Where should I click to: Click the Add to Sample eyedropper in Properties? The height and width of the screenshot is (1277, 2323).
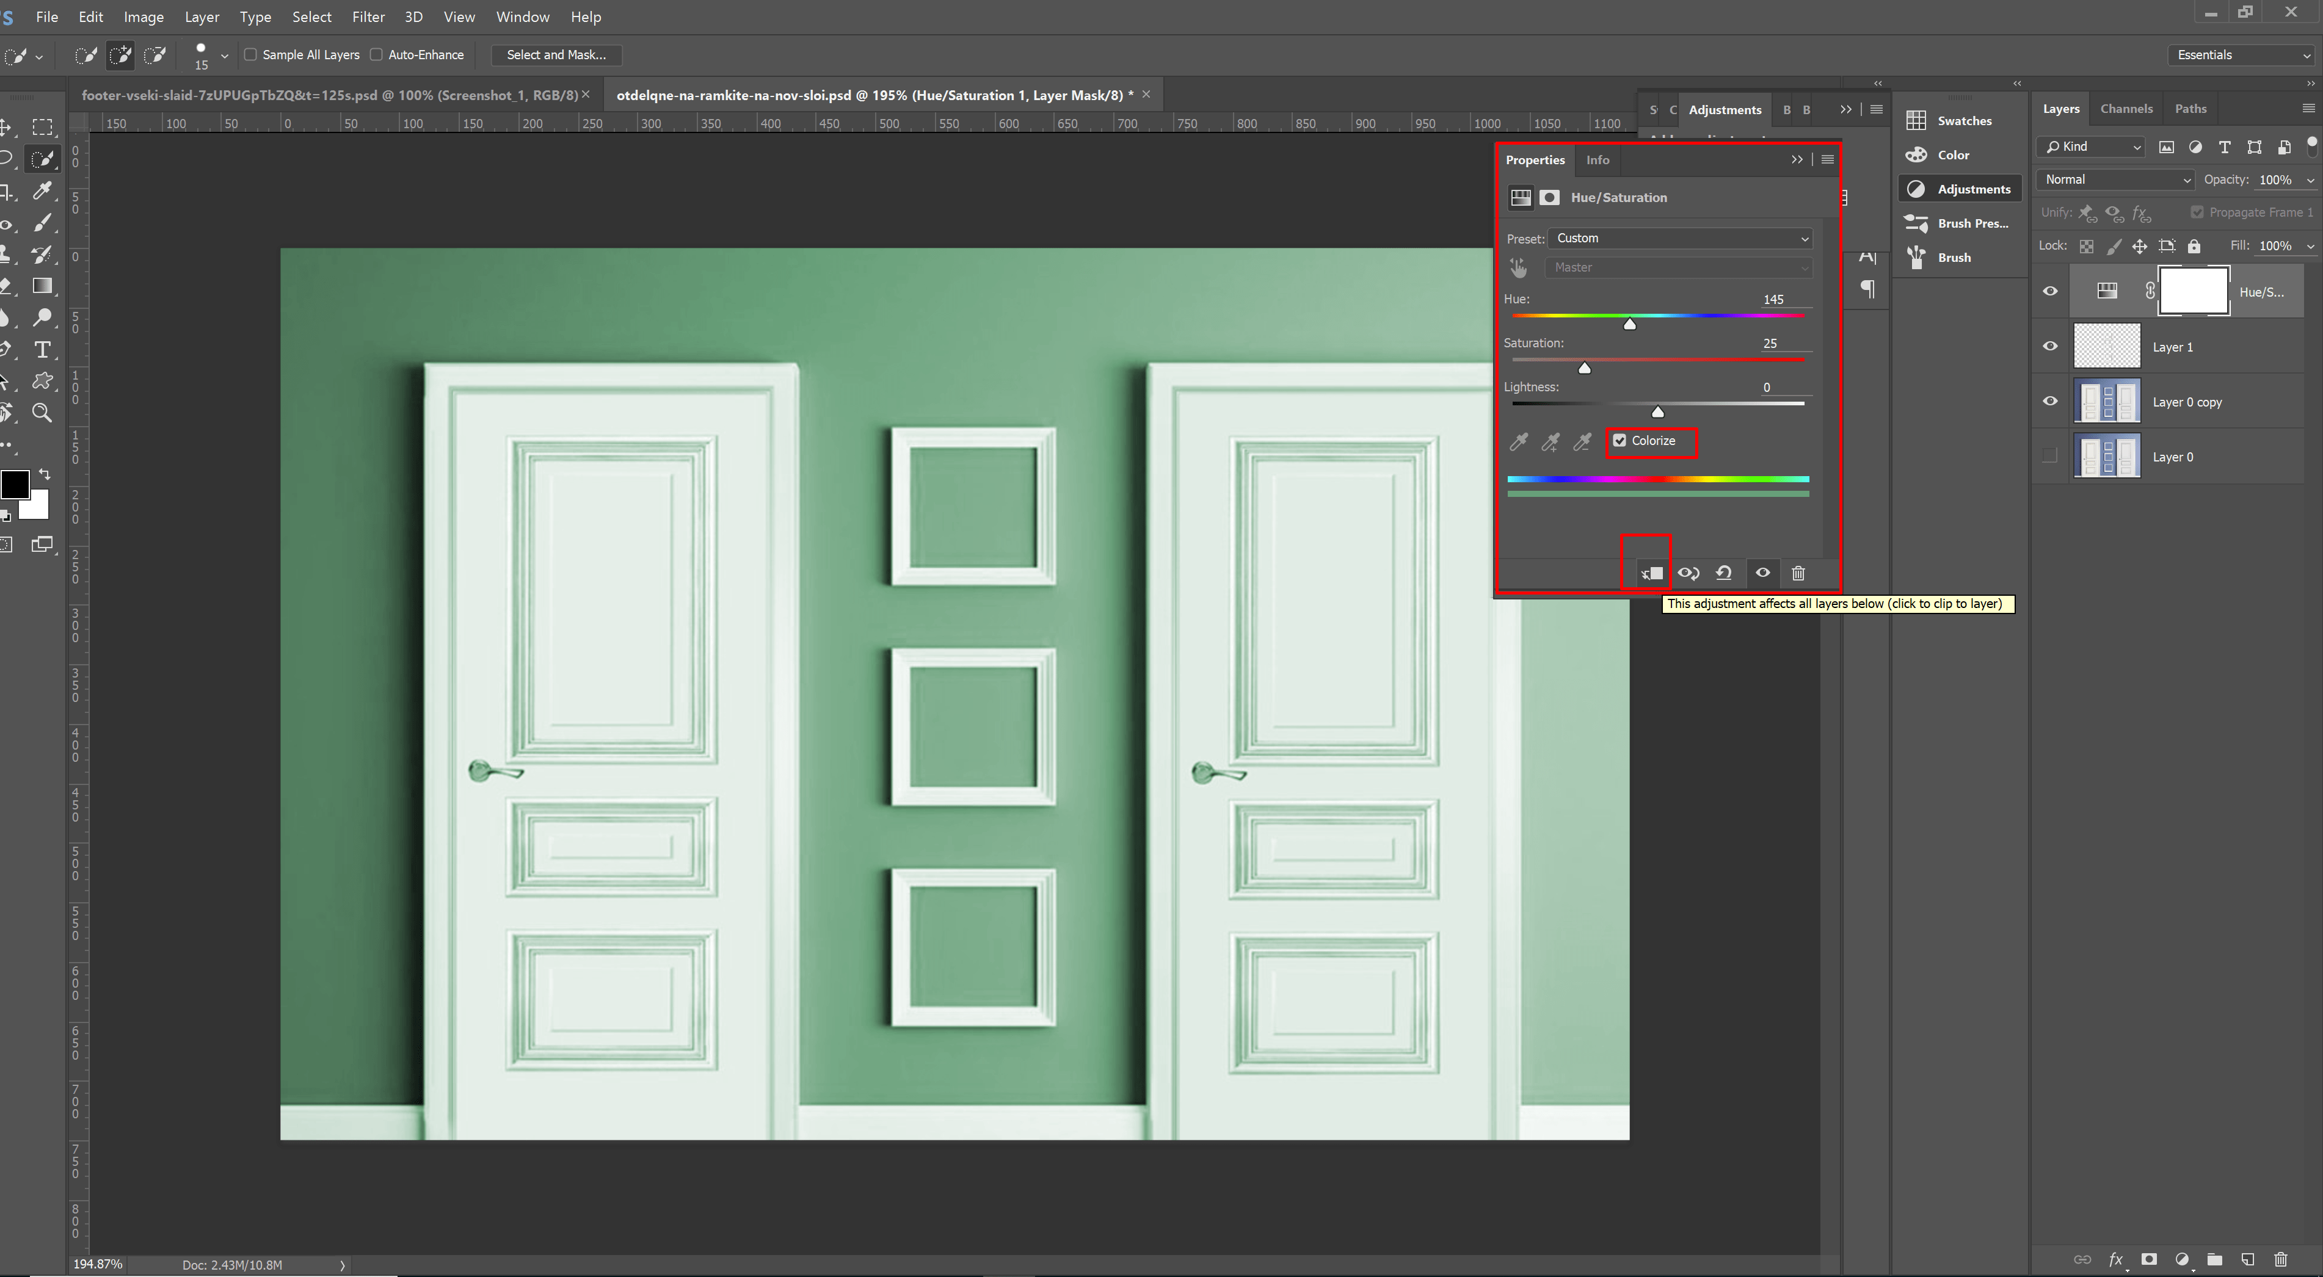click(1550, 441)
